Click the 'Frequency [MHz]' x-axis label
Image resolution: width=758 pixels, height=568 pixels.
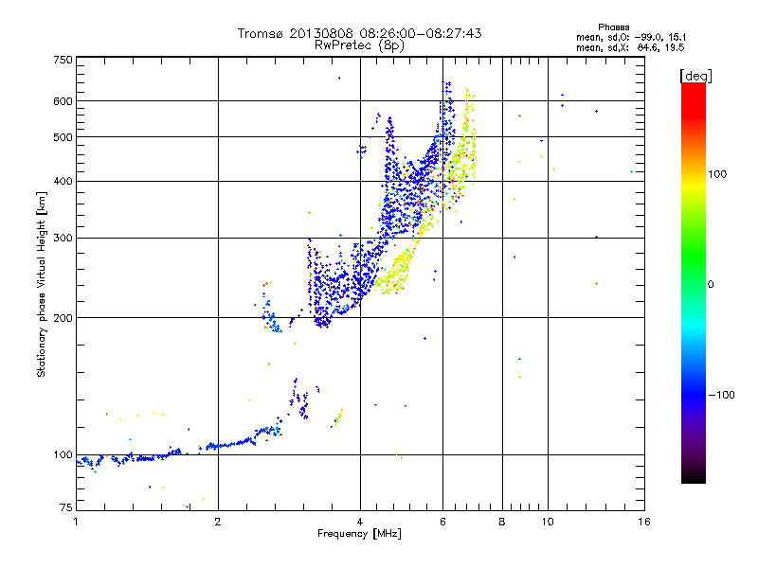[359, 534]
